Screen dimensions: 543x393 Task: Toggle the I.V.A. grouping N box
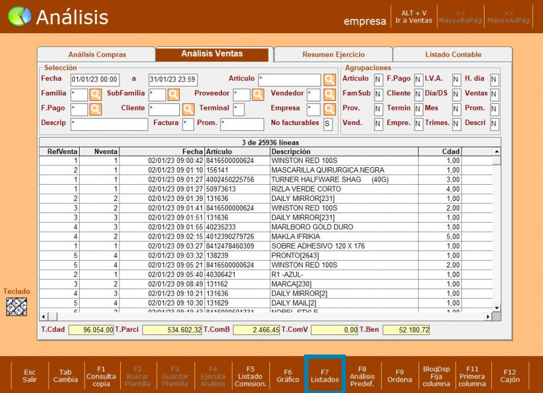457,80
